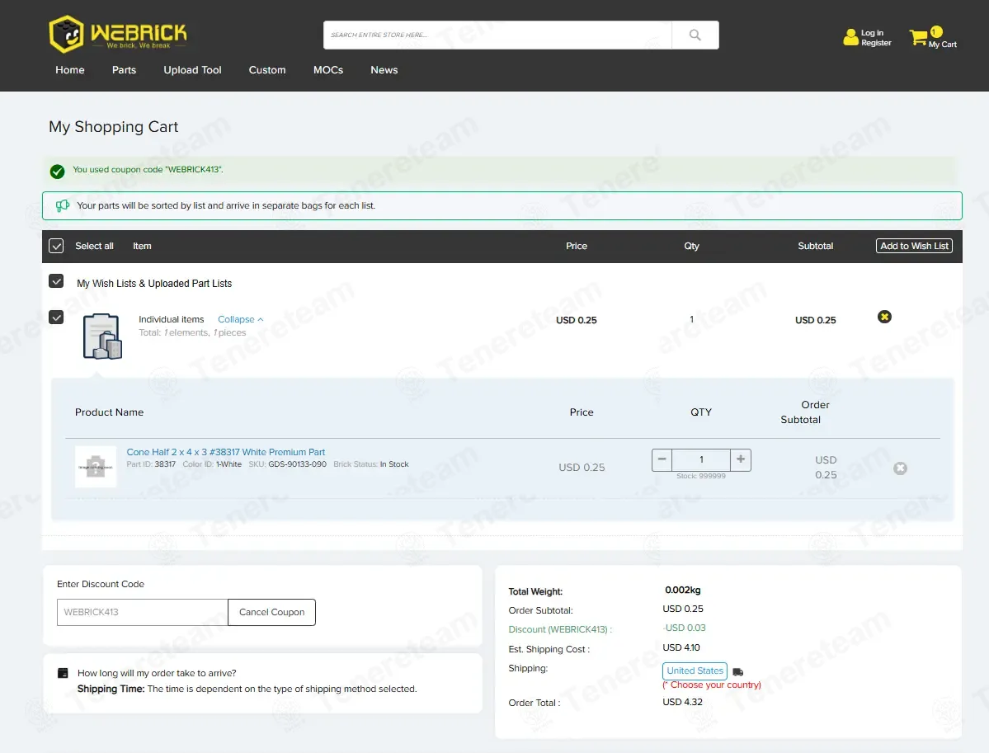Screen dimensions: 989x753
Task: Go to the Upload Tool menu item
Action: point(192,70)
